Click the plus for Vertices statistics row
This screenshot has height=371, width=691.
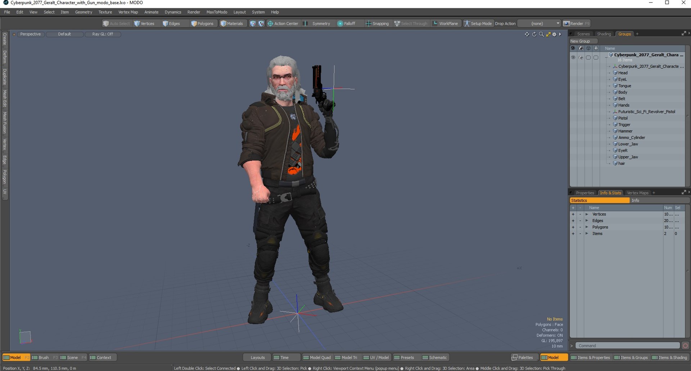pos(573,214)
